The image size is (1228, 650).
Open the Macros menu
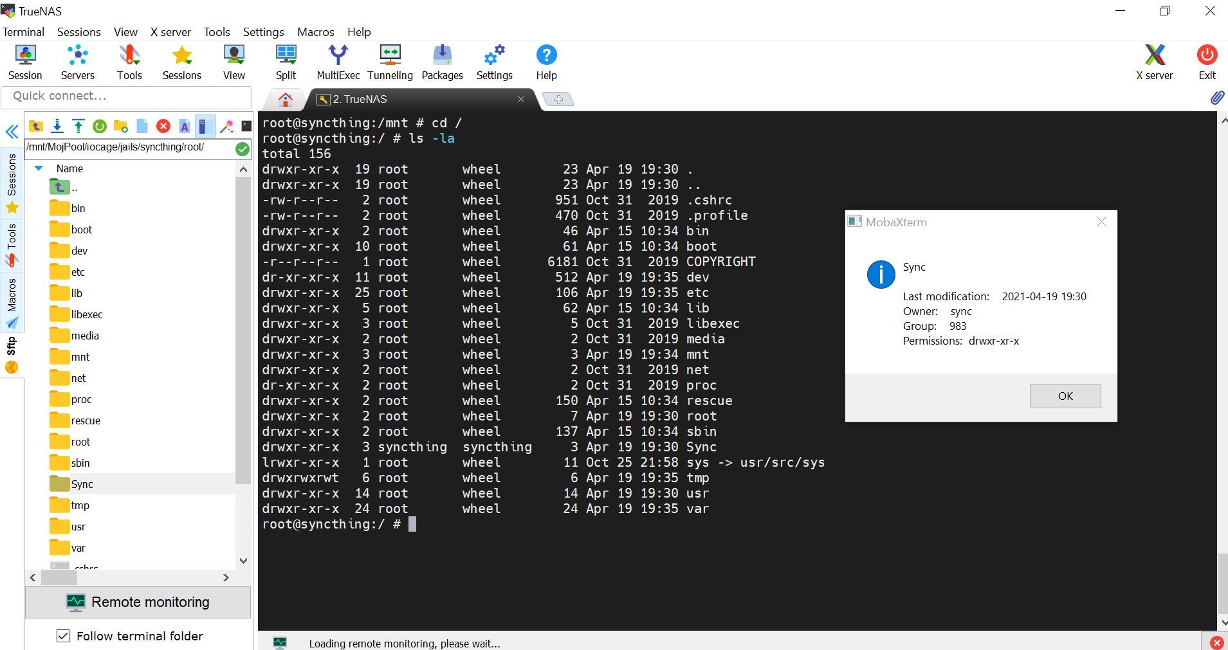(x=315, y=32)
